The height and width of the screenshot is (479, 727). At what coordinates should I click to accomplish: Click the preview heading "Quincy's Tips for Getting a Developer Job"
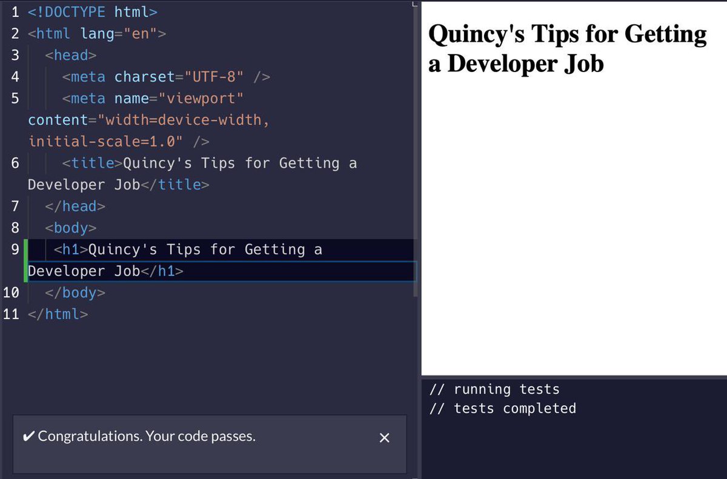click(x=568, y=48)
